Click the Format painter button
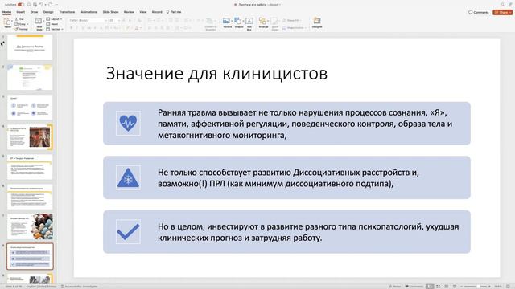Image resolution: width=515 pixels, height=289 pixels. tap(21, 29)
